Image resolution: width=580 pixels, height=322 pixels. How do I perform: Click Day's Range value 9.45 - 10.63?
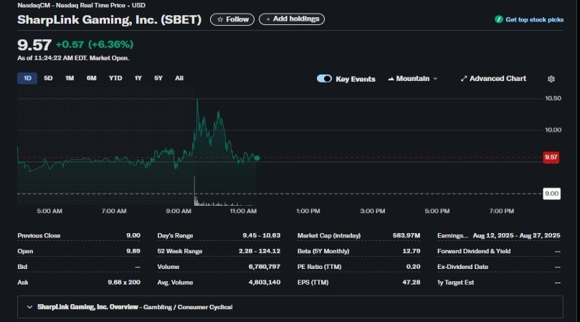click(x=262, y=235)
